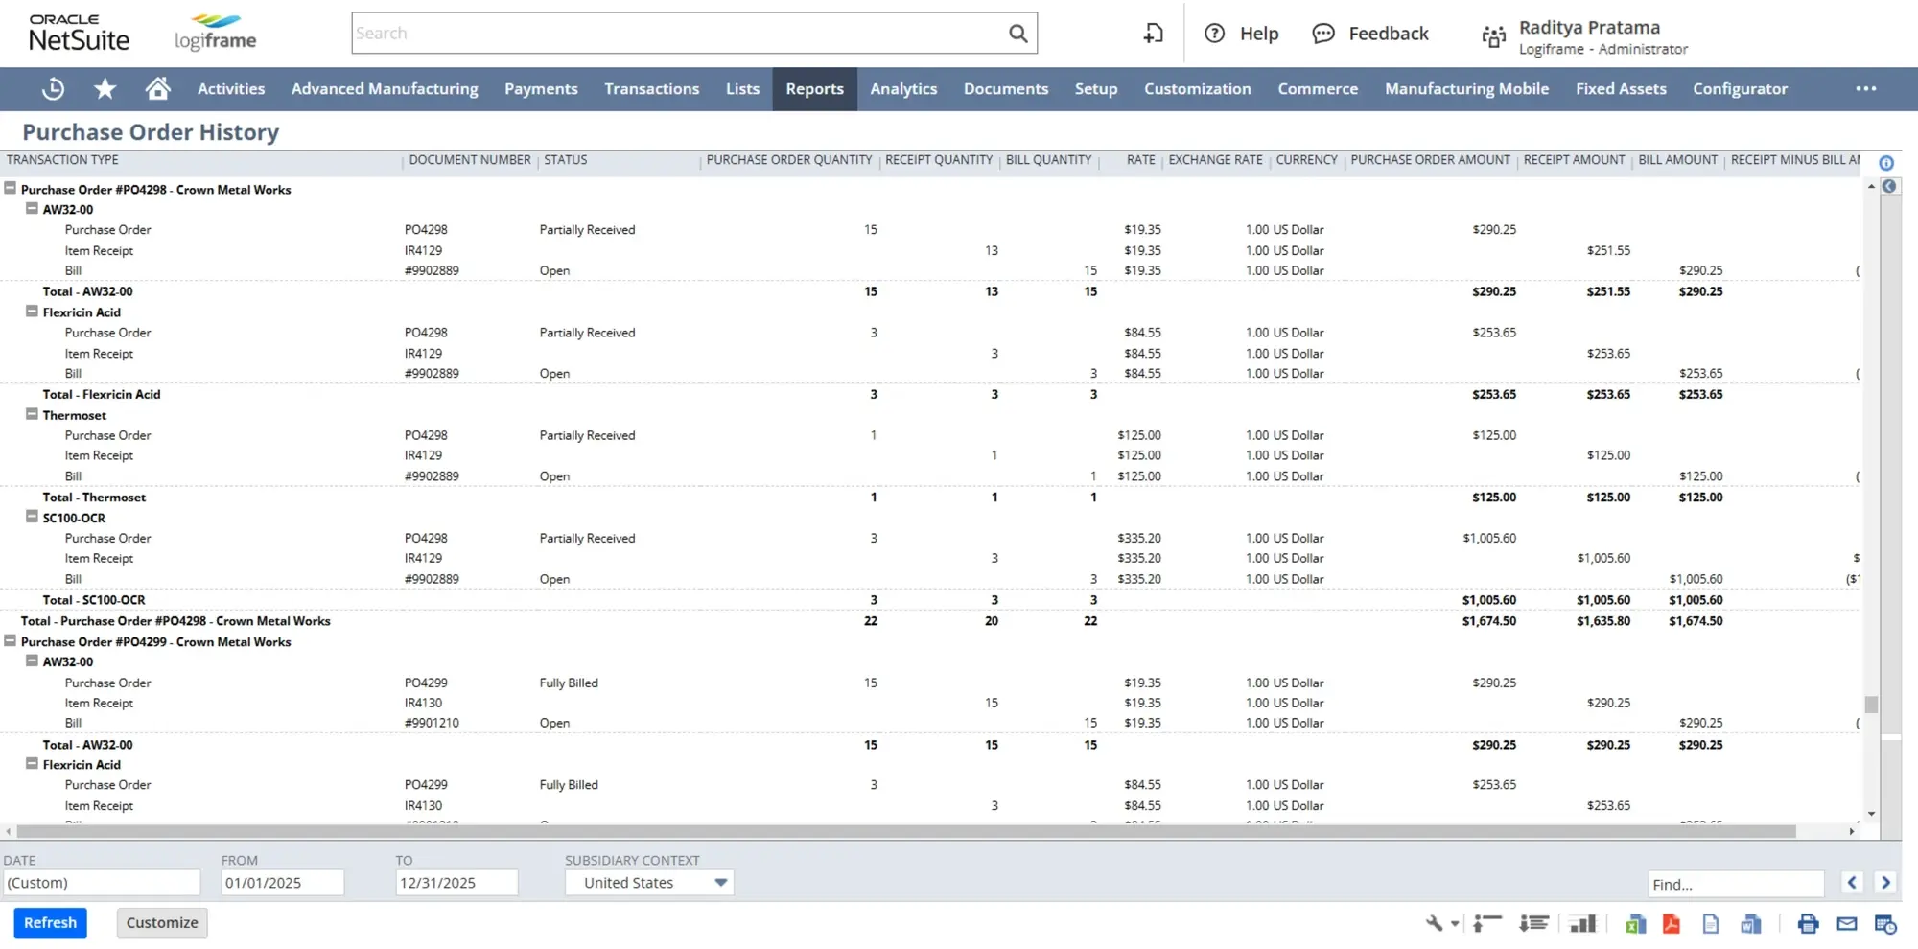Export the report to Word

pos(1751,923)
